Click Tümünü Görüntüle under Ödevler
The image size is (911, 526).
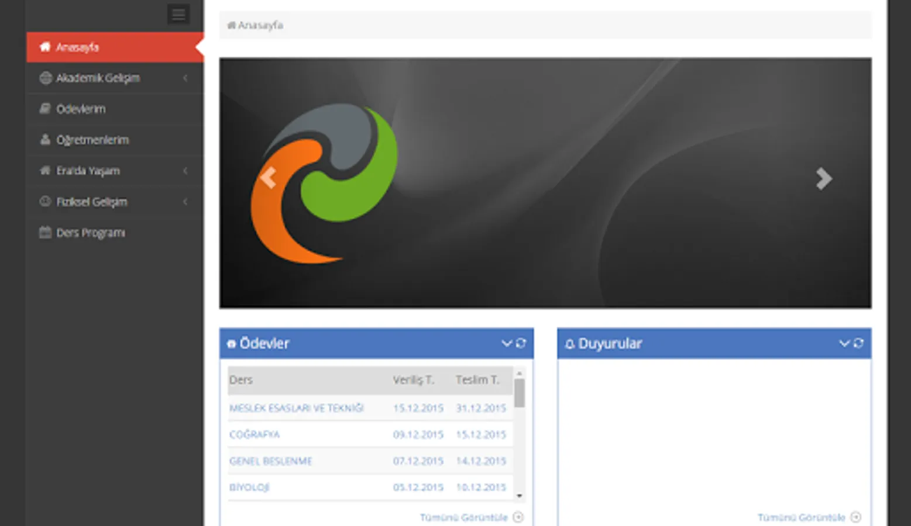tap(463, 517)
